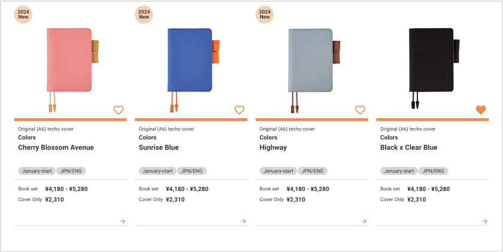
Task: Click the arrow under Sunrise Blue
Action: tap(243, 221)
